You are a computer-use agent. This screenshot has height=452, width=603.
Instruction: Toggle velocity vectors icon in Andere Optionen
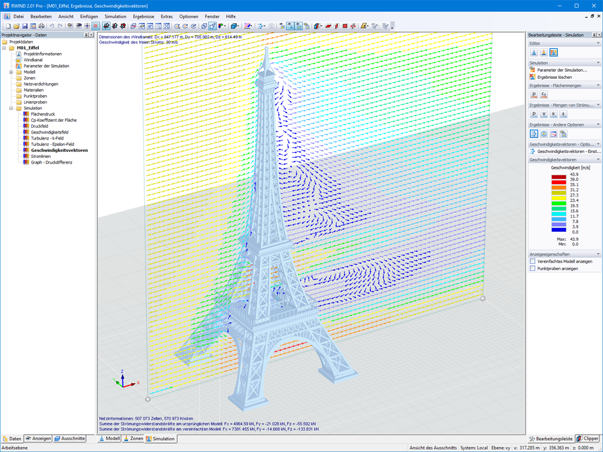coord(534,134)
